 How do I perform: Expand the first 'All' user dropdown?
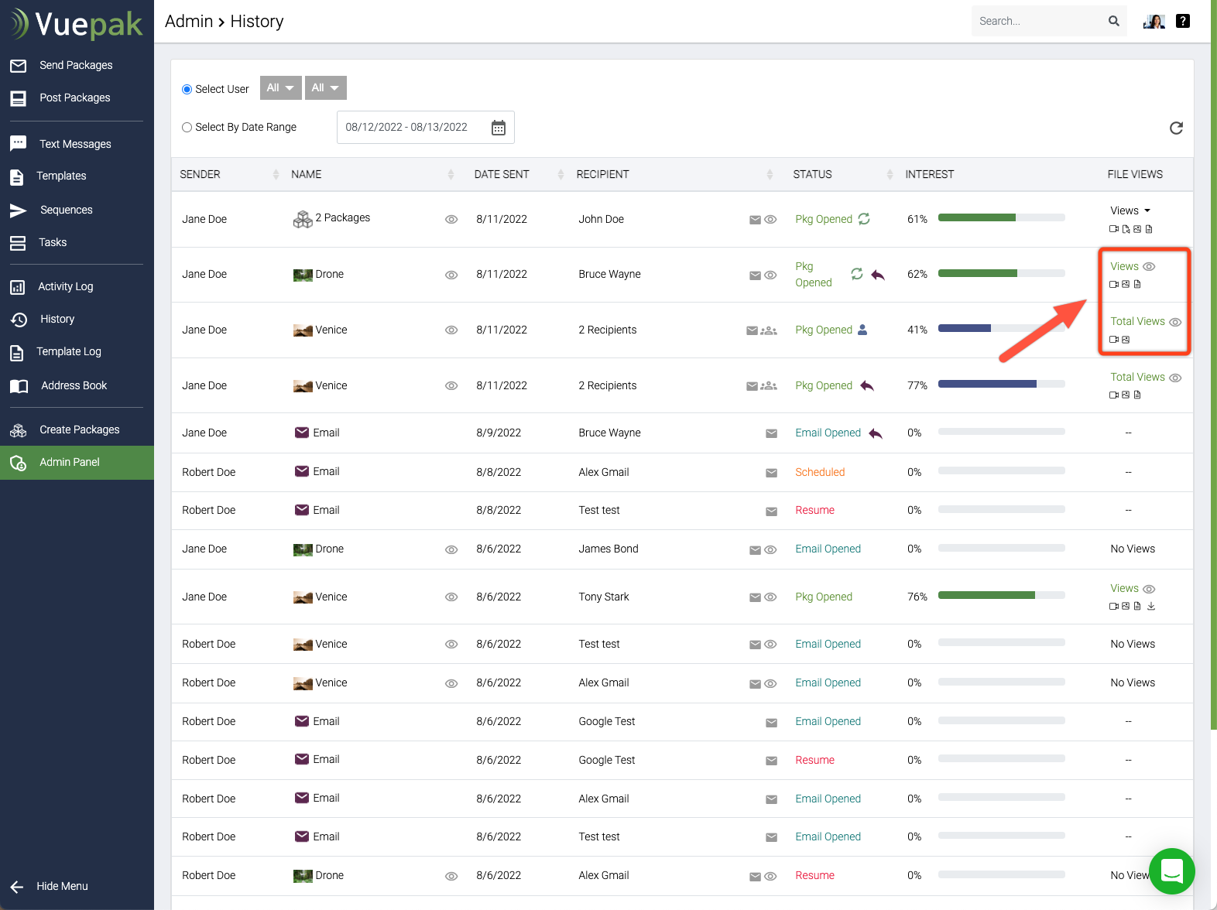coord(280,88)
